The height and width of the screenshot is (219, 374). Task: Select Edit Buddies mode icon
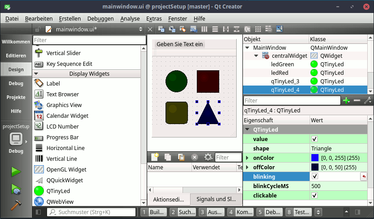[x=183, y=29]
